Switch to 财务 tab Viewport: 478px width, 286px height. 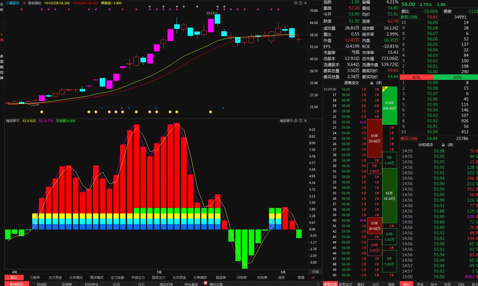tap(448, 284)
